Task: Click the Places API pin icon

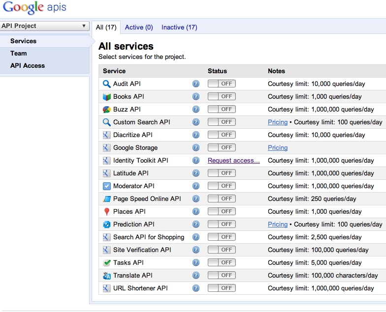Action: pos(106,211)
